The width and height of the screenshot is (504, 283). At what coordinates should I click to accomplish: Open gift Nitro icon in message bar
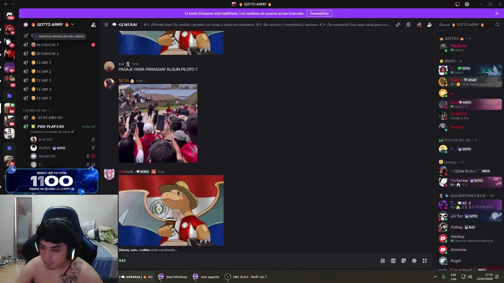[382, 261]
